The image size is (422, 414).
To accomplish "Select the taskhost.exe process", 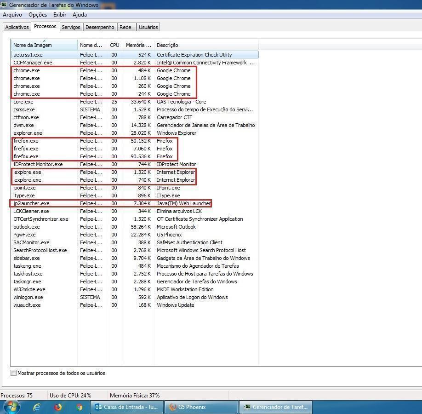I will point(135,273).
